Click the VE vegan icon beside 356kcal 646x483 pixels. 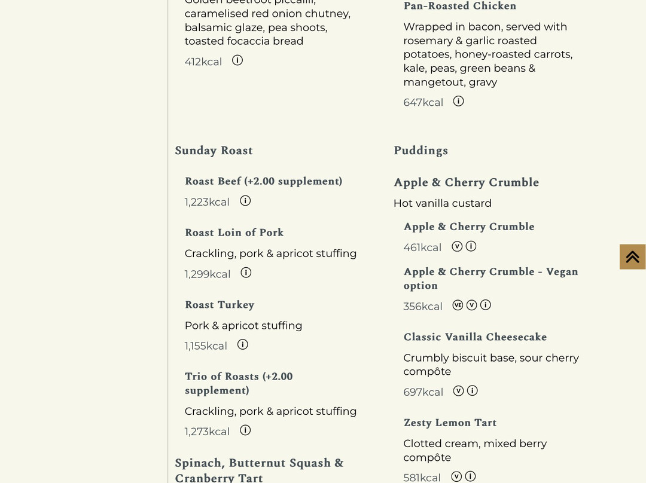coord(458,305)
